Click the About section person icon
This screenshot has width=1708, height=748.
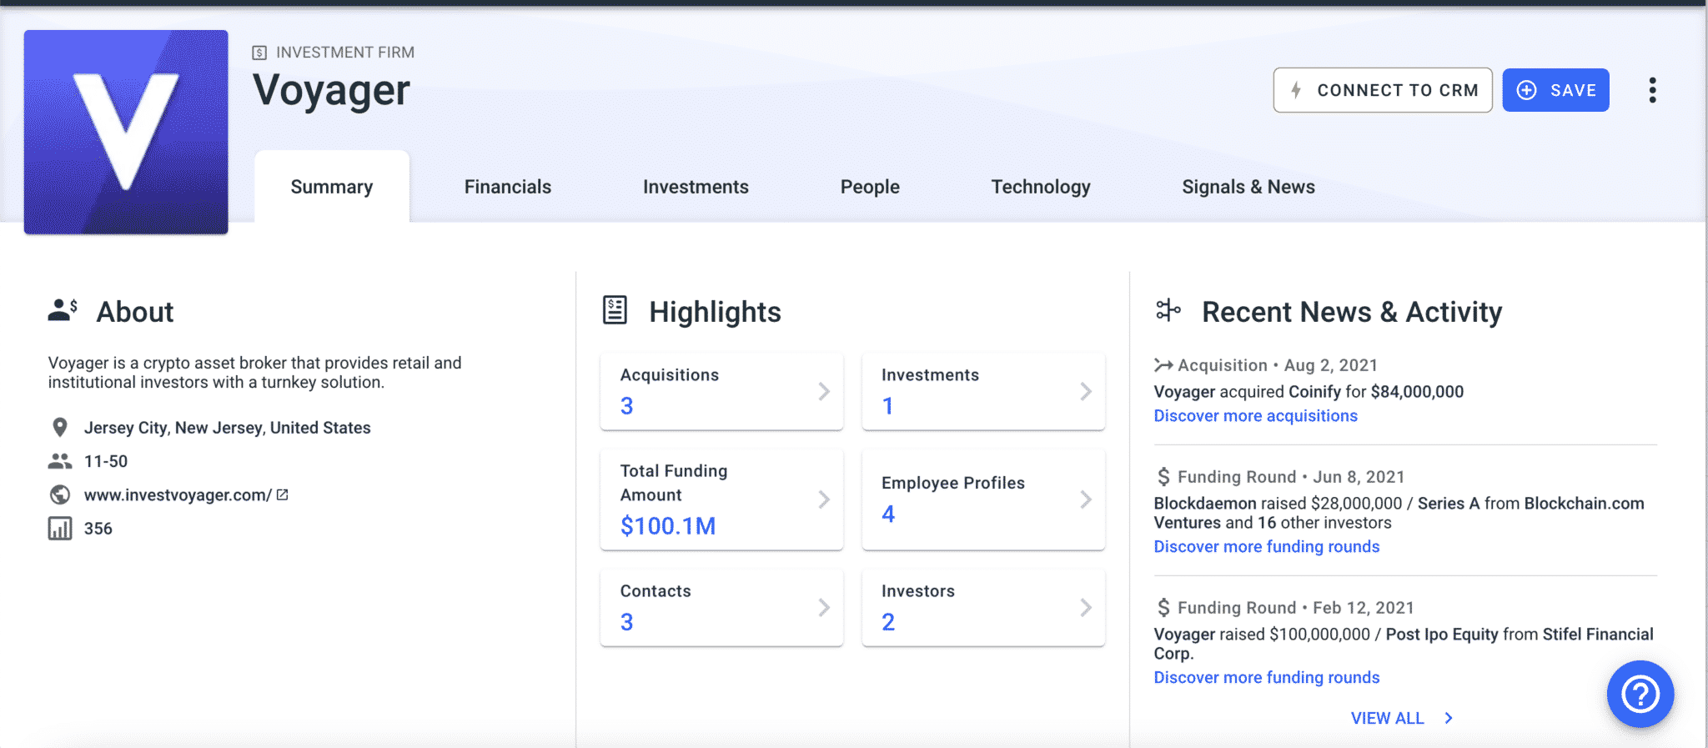tap(63, 310)
